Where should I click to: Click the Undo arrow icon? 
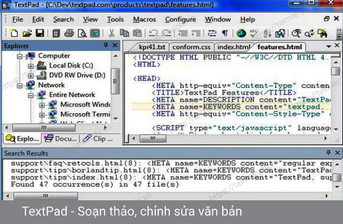(153, 34)
